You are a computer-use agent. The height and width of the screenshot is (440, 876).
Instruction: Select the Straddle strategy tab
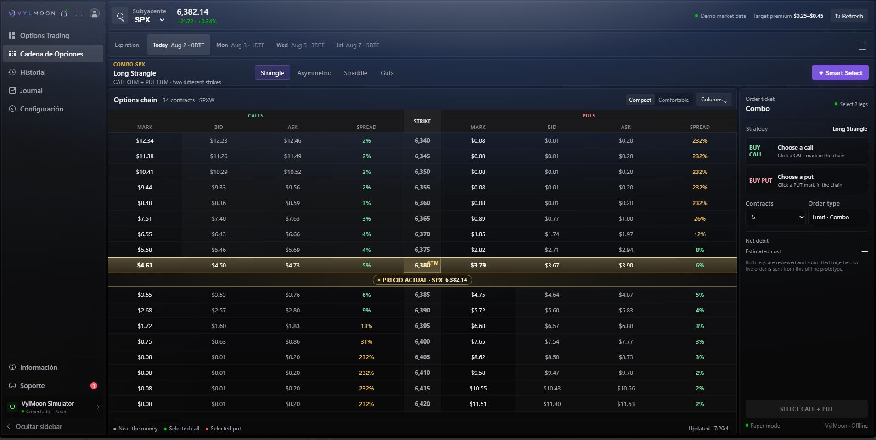(355, 73)
